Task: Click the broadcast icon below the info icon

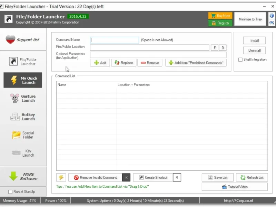Action: 272,23
